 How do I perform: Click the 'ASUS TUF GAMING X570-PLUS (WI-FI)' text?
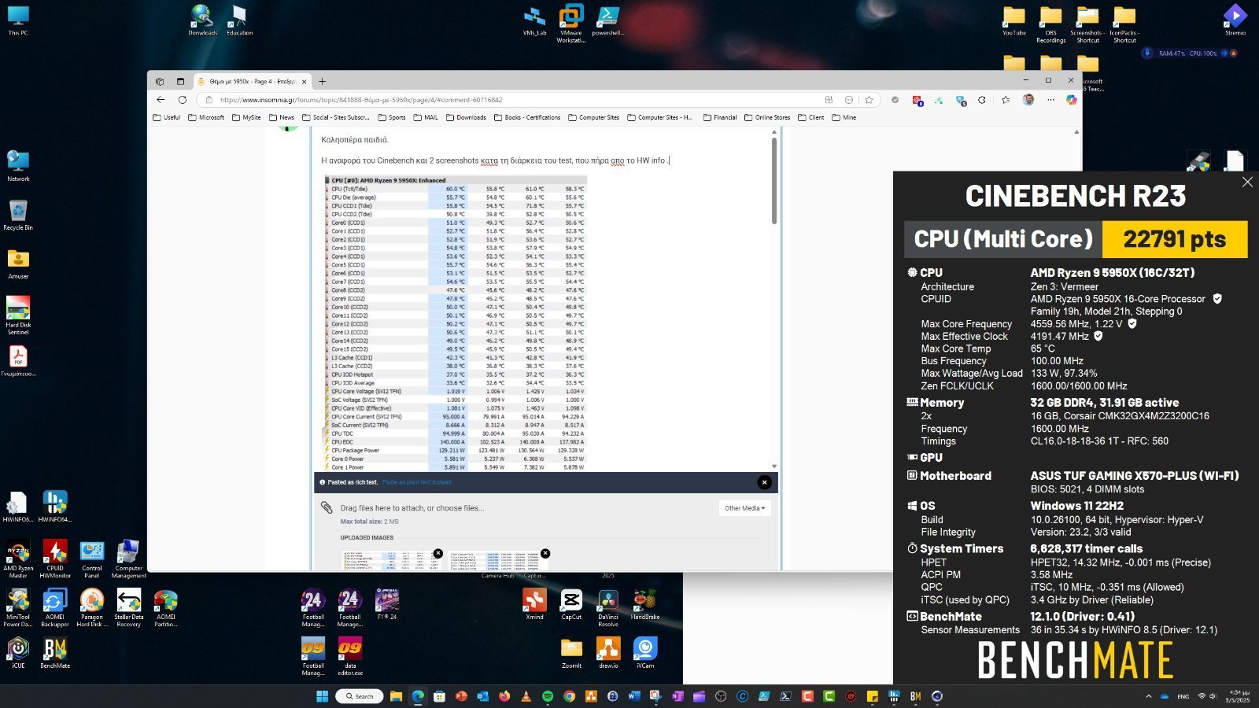pyautogui.click(x=1135, y=476)
